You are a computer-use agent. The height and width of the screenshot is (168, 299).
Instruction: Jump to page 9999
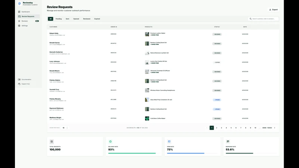point(264,128)
